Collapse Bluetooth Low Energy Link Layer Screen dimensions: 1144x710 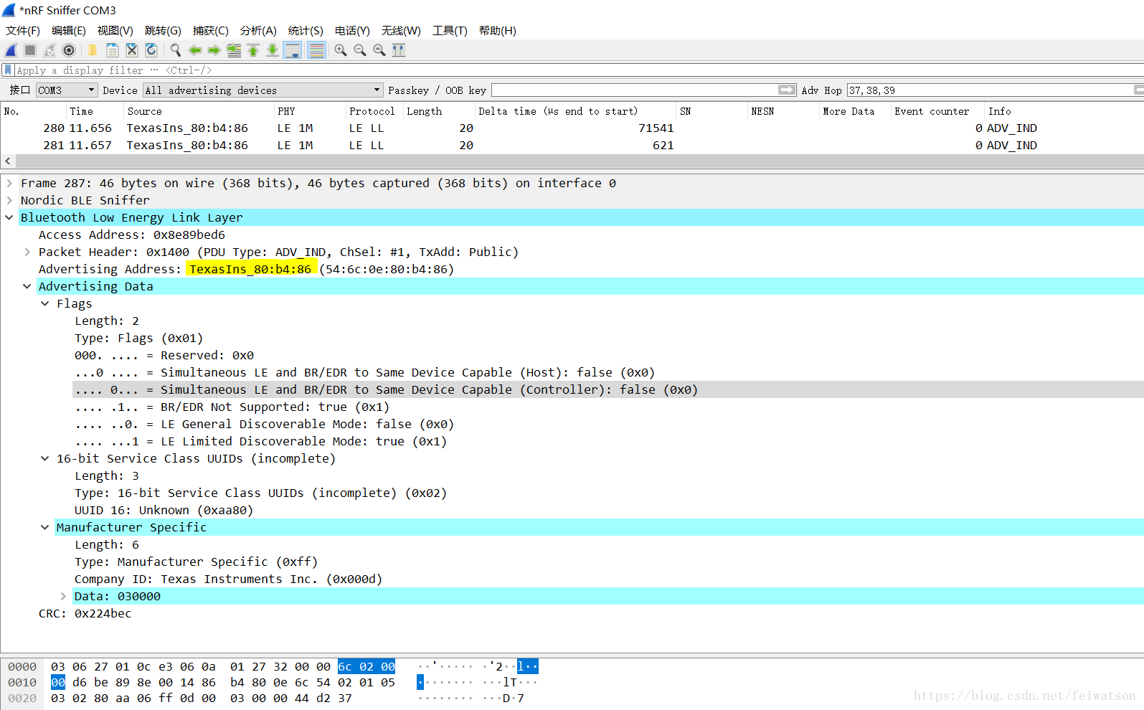pos(9,217)
